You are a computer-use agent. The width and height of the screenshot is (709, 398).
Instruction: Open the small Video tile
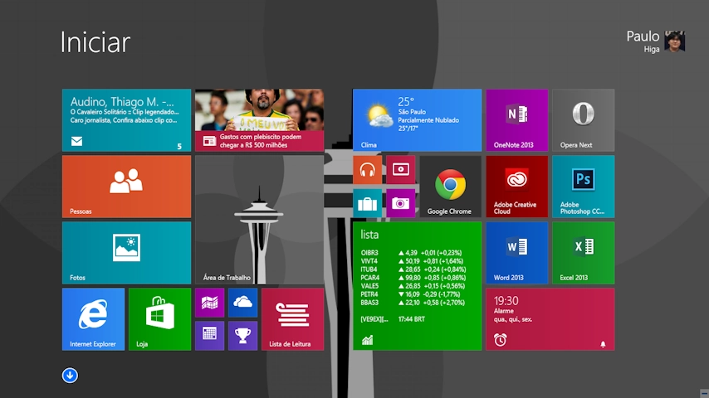[401, 170]
